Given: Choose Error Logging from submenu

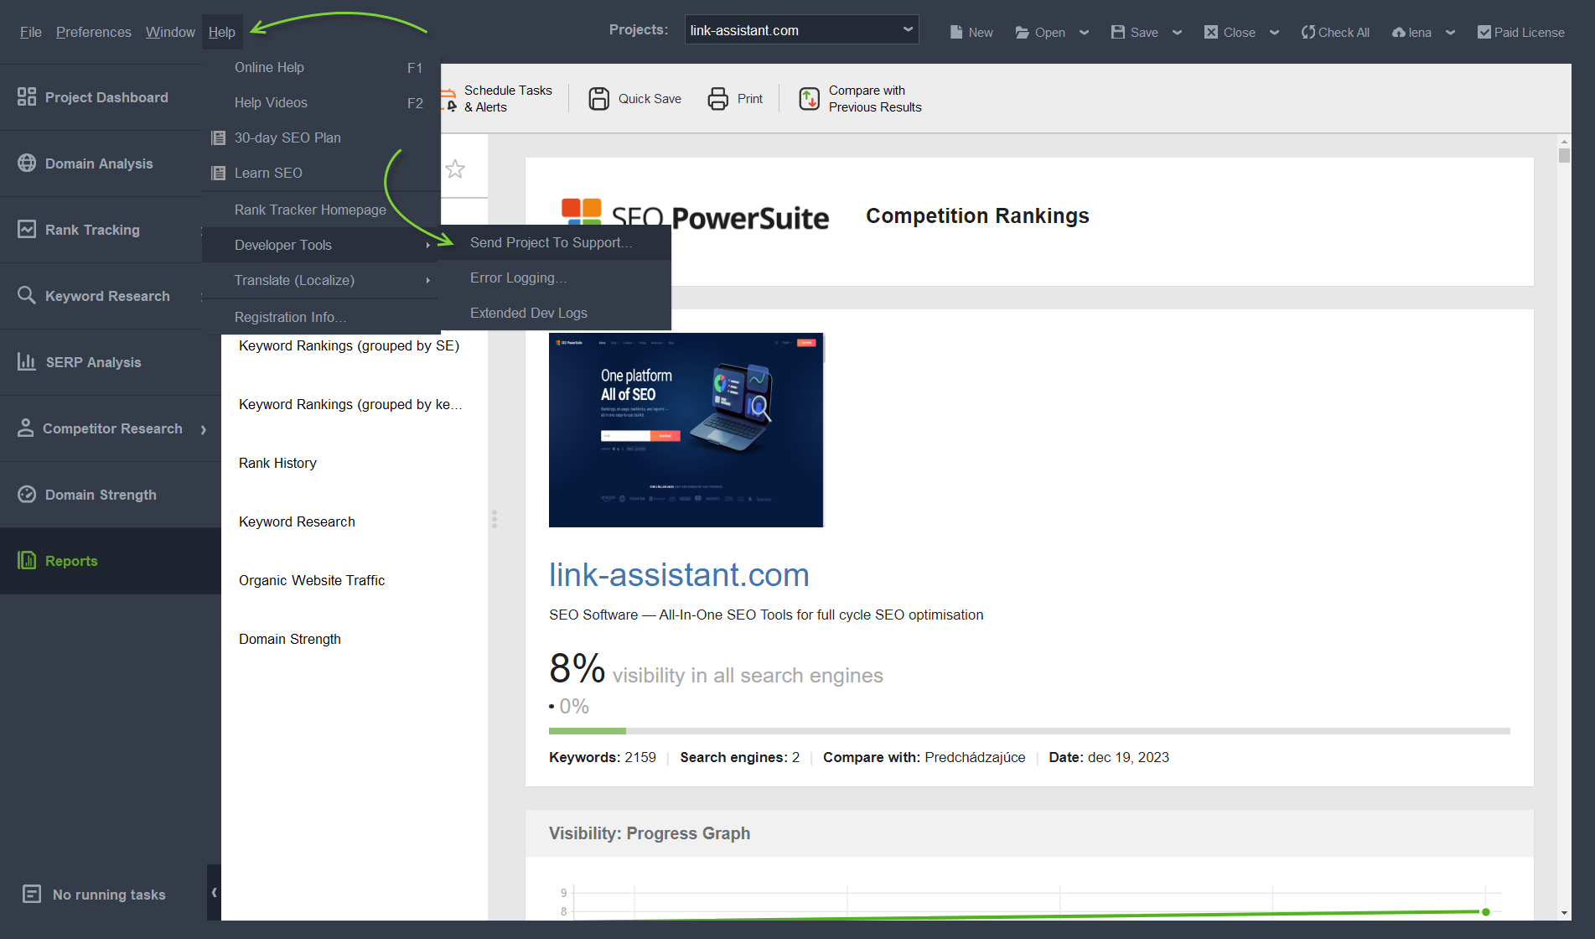Looking at the screenshot, I should click(518, 278).
